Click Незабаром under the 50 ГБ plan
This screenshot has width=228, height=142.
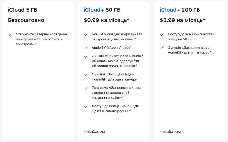(x=94, y=131)
